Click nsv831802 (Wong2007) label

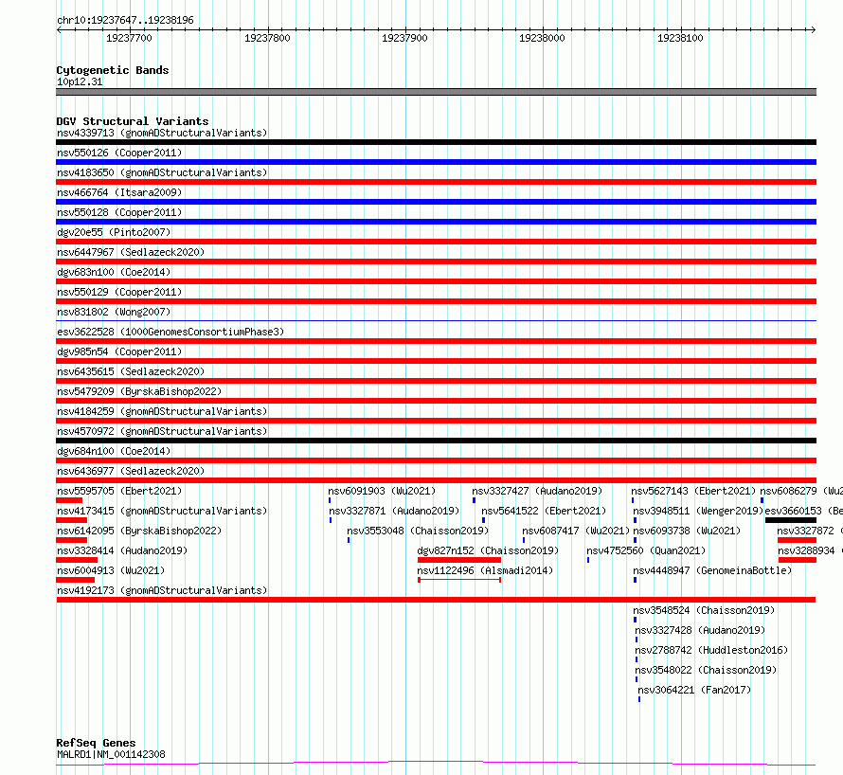pyautogui.click(x=114, y=312)
